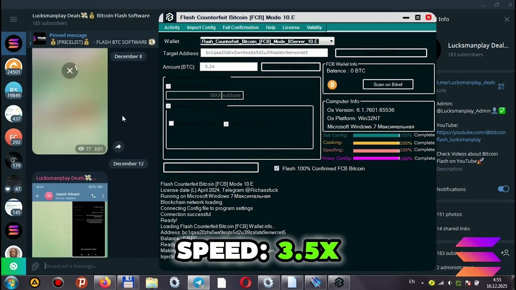Open the Full Confirmation menu

pos(241,27)
